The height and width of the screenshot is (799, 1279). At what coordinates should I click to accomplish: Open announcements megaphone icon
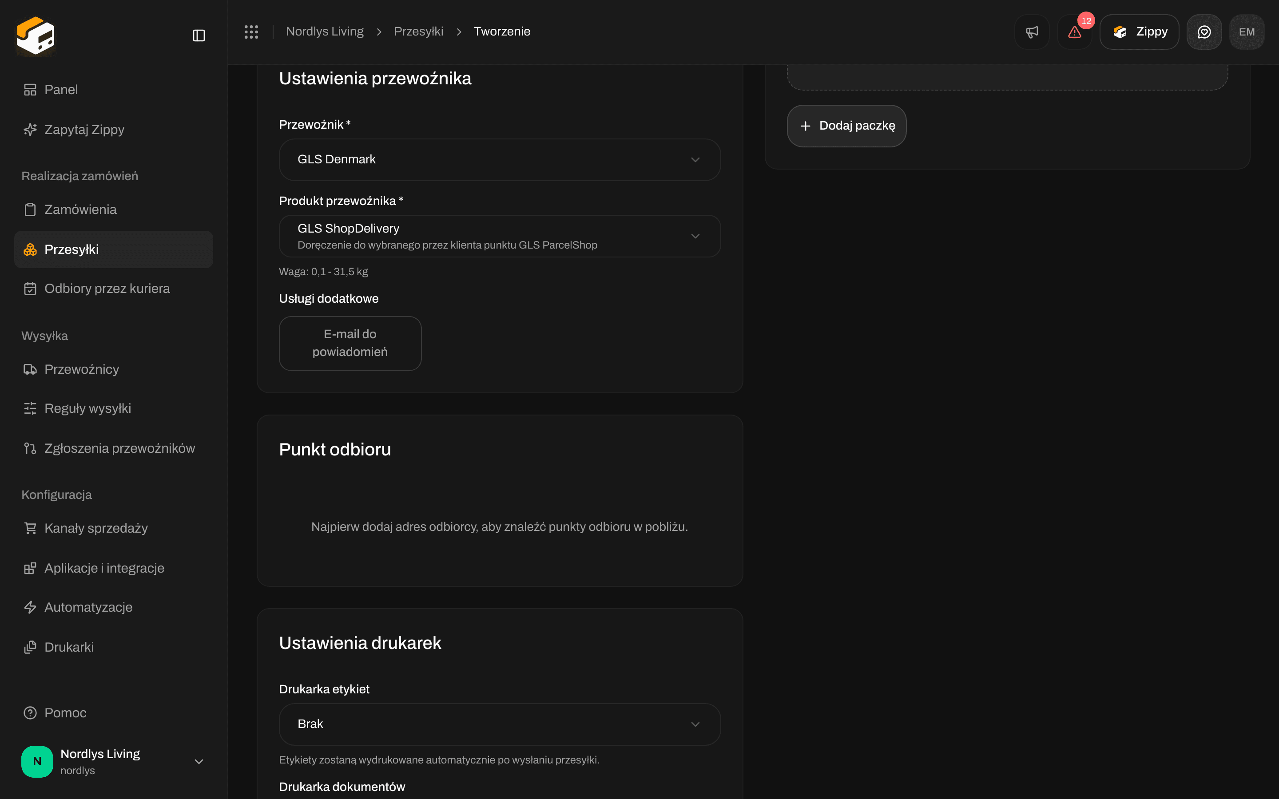(1032, 32)
